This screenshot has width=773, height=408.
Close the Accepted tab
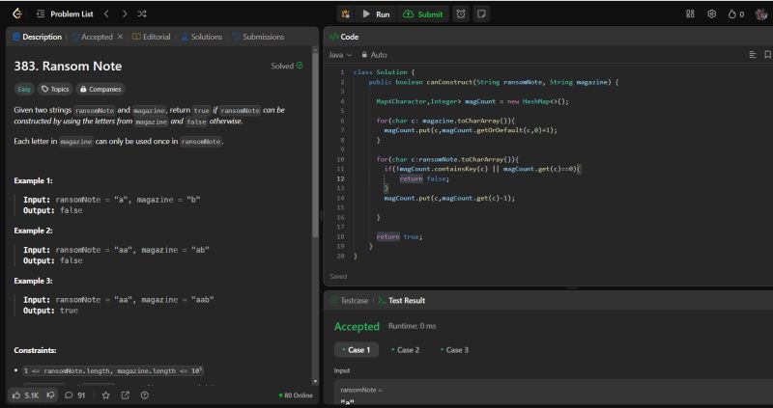pyautogui.click(x=120, y=37)
